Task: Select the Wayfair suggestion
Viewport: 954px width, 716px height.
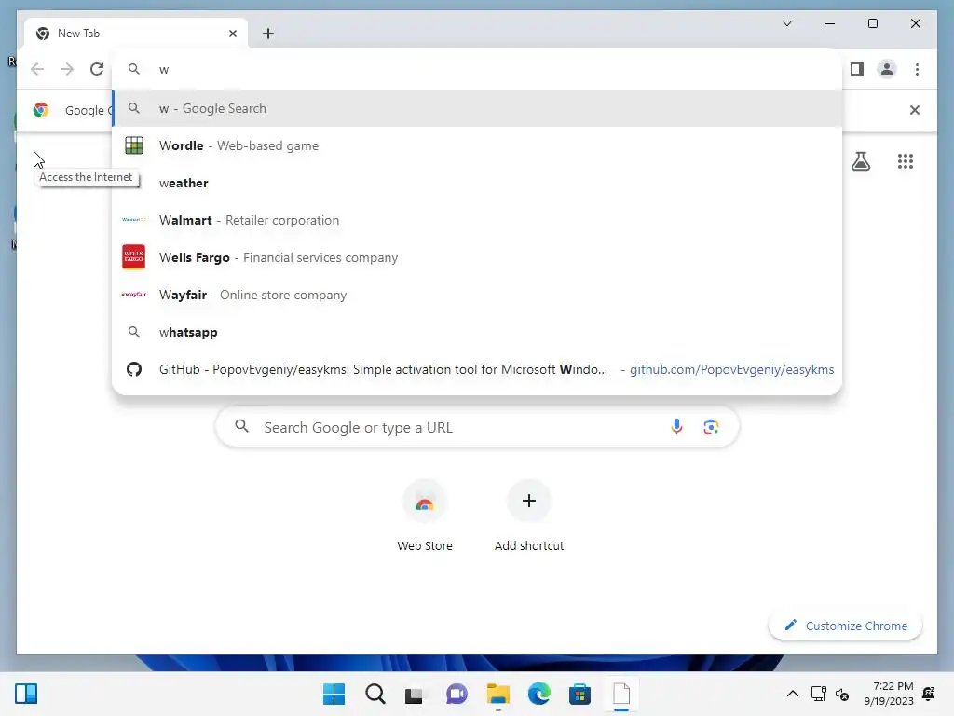Action: pyautogui.click(x=477, y=295)
